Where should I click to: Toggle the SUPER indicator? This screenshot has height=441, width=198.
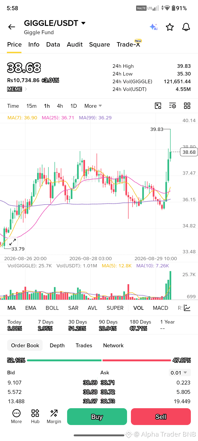pyautogui.click(x=115, y=308)
